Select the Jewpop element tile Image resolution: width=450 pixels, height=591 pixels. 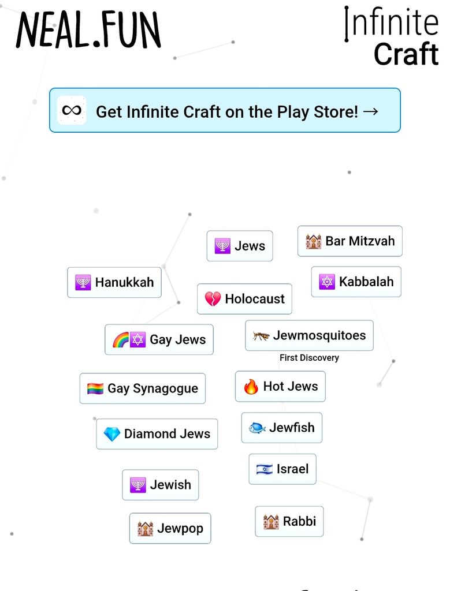coord(170,529)
